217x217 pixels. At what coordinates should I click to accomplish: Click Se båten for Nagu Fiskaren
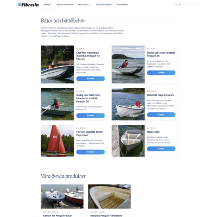pos(161,114)
